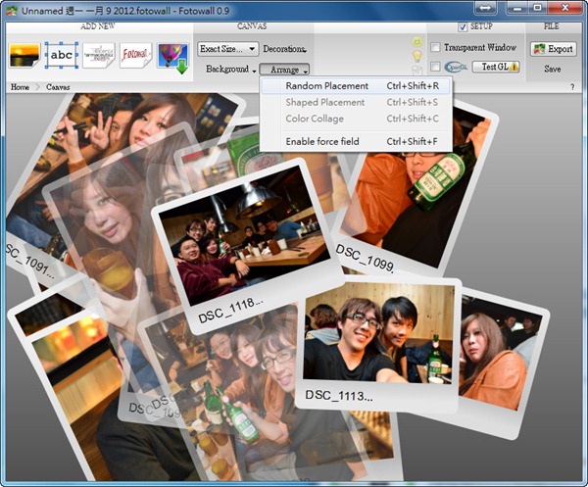Select Enable force field menu entry
The image size is (588, 487).
pos(322,141)
